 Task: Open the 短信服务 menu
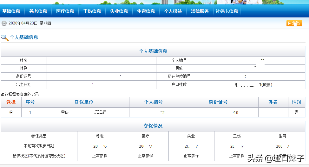coord(200,11)
